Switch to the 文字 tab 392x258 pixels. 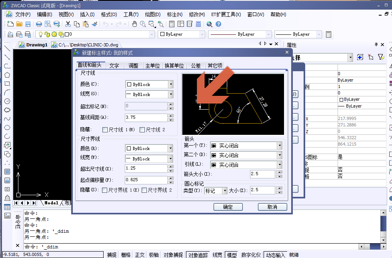click(114, 65)
